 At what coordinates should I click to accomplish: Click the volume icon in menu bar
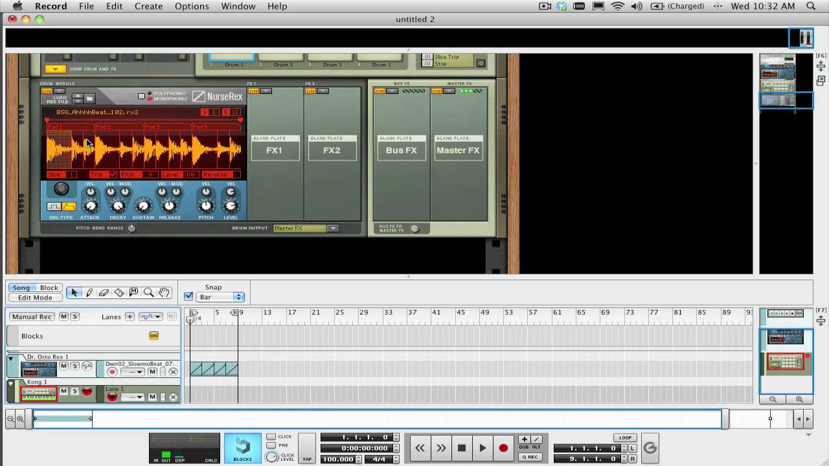coord(636,6)
